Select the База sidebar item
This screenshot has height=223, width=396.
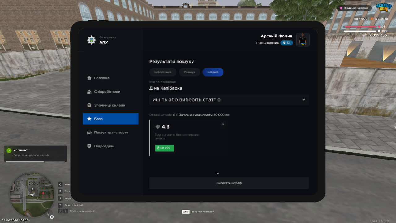click(x=110, y=119)
